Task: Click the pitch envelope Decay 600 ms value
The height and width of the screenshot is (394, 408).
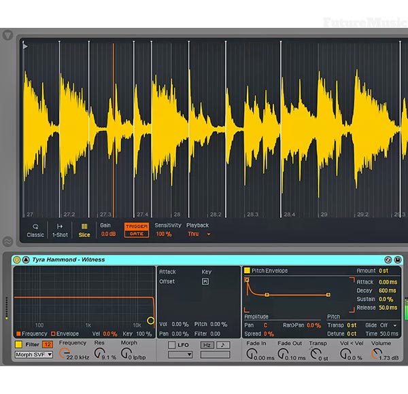Action: coord(387,291)
